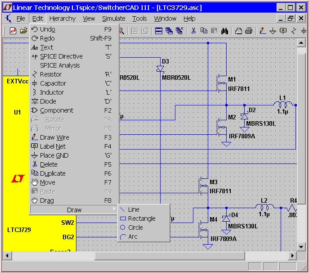This screenshot has height=273, width=309.
Task: Choose Component in Edit menu
Action: click(x=74, y=110)
